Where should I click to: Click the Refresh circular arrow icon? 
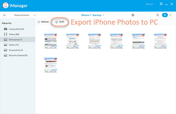pyautogui.click(x=39, y=22)
